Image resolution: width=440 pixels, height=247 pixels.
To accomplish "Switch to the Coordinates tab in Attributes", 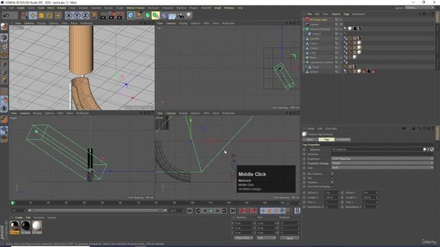I will pos(342,139).
